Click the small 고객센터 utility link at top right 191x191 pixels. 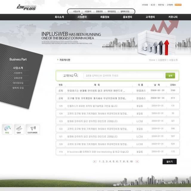point(170,5)
